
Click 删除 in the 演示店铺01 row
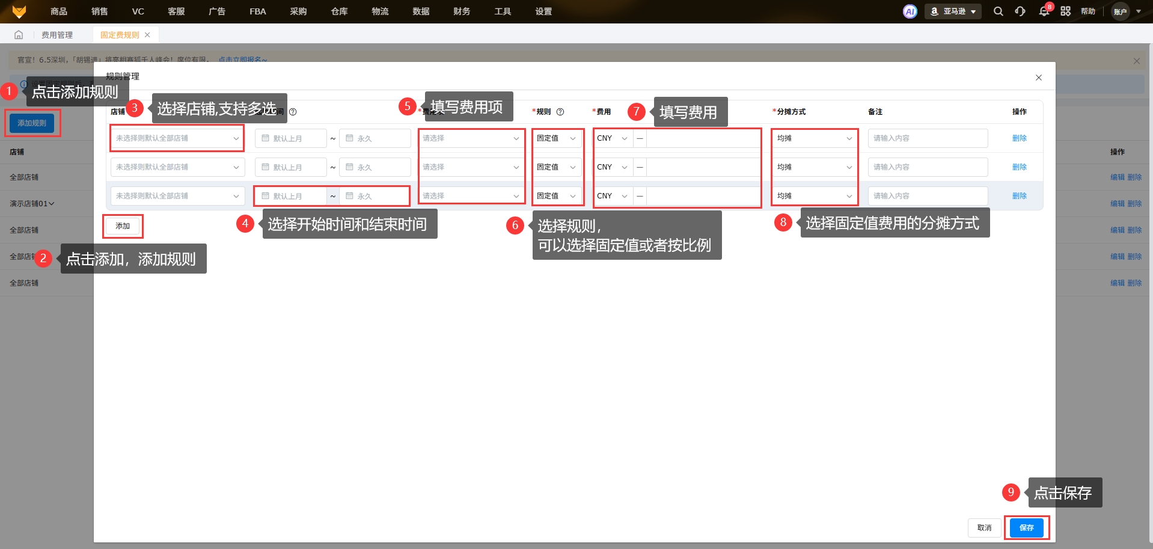[1134, 204]
